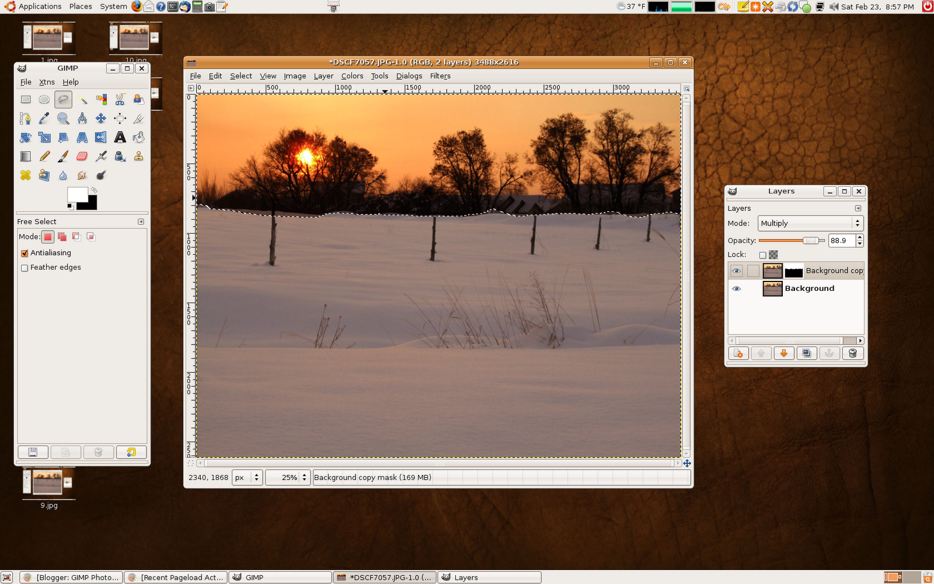
Task: Select the Fuzzy Select wand tool
Action: (82, 100)
